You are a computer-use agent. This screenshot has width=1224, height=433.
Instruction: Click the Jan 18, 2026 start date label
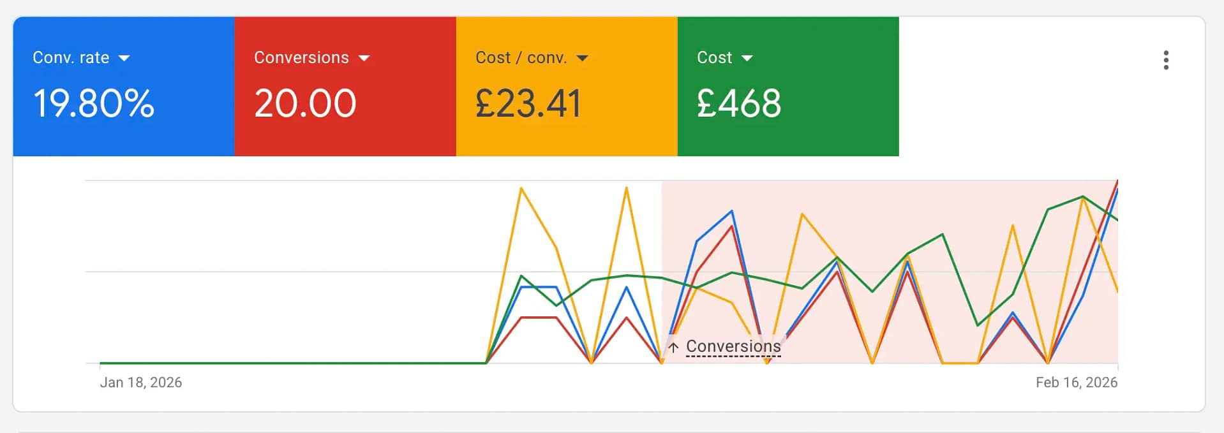pos(141,382)
